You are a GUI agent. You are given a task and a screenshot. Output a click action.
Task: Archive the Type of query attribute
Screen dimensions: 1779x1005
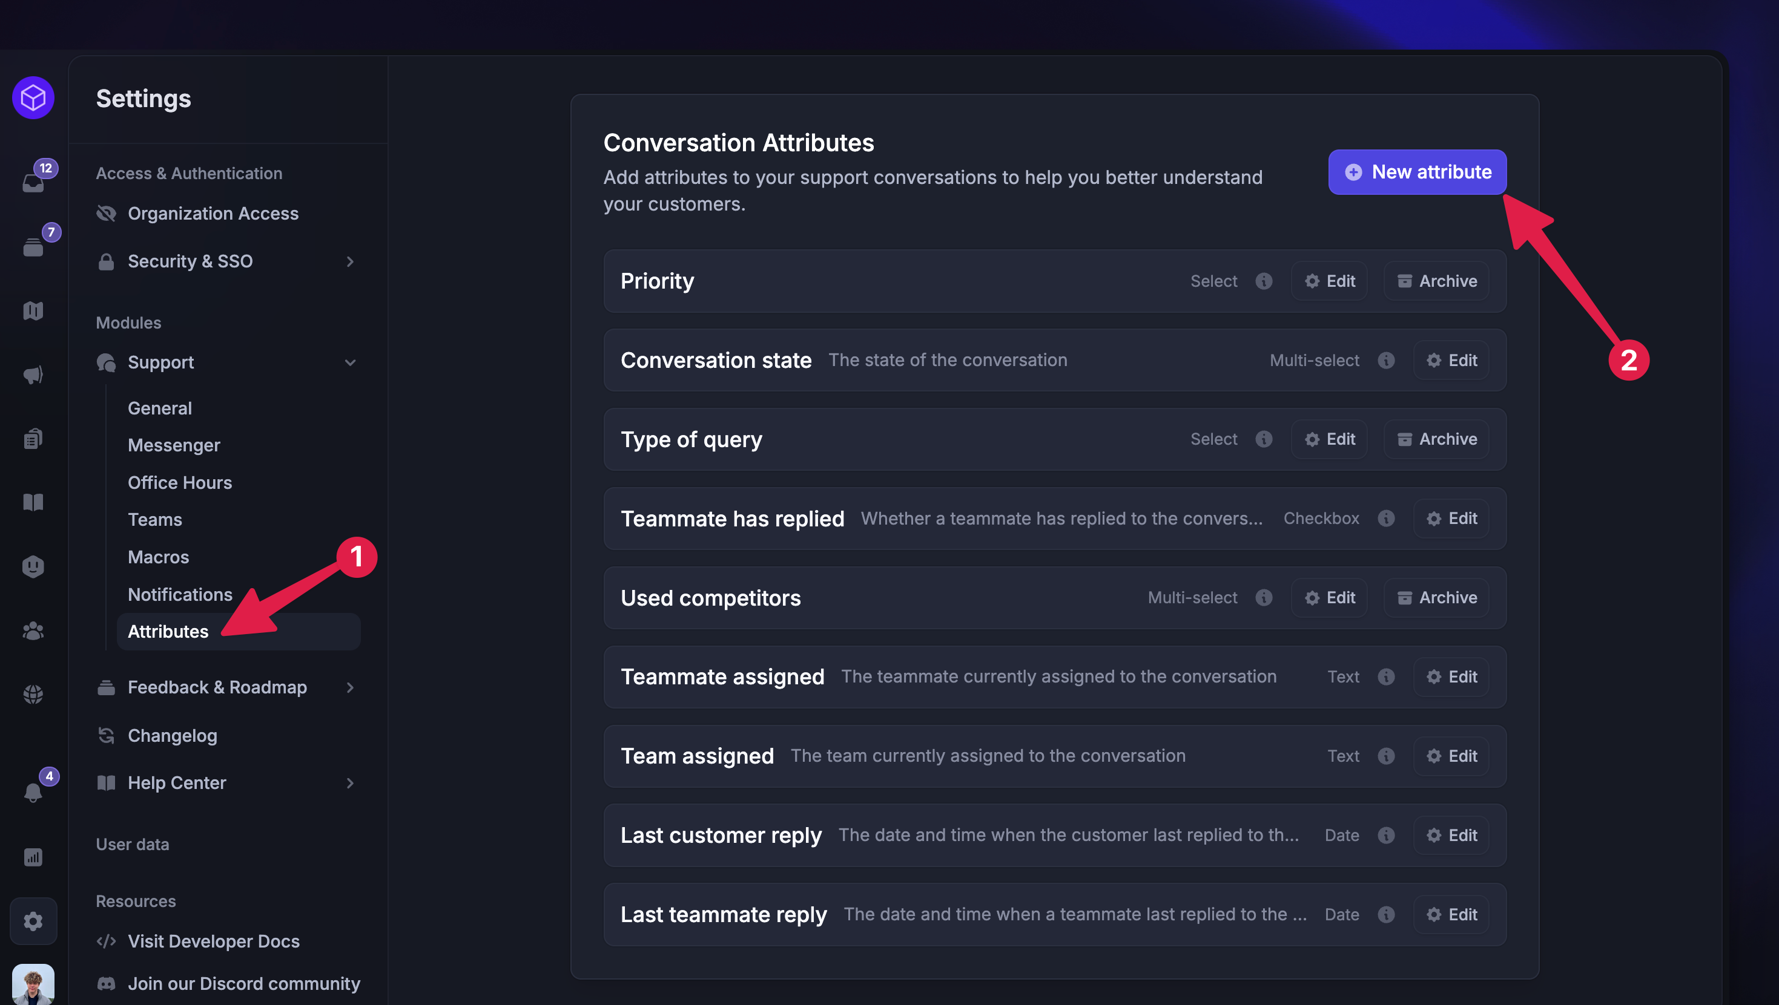[x=1436, y=439]
